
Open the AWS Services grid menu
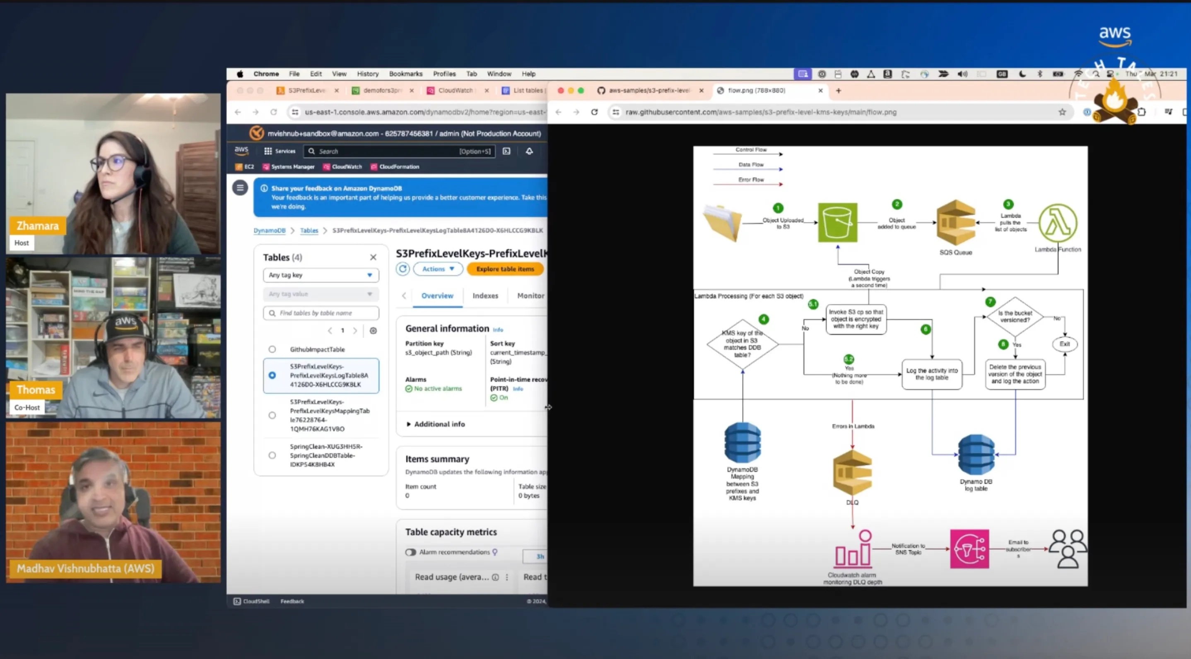click(279, 151)
